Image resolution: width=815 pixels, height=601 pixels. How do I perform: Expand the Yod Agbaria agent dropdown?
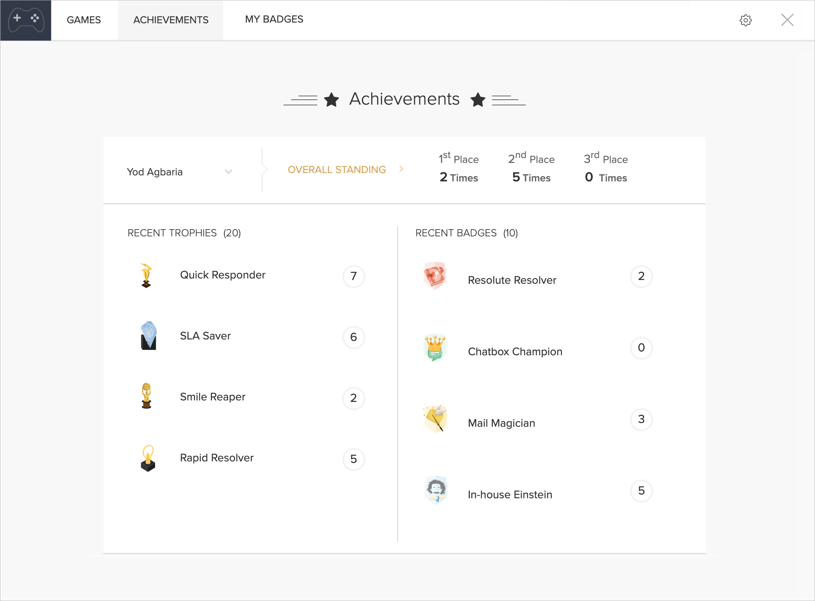click(x=228, y=172)
